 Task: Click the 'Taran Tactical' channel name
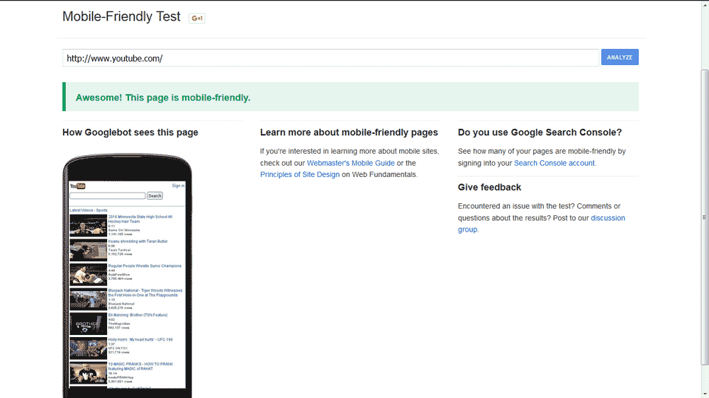click(119, 250)
